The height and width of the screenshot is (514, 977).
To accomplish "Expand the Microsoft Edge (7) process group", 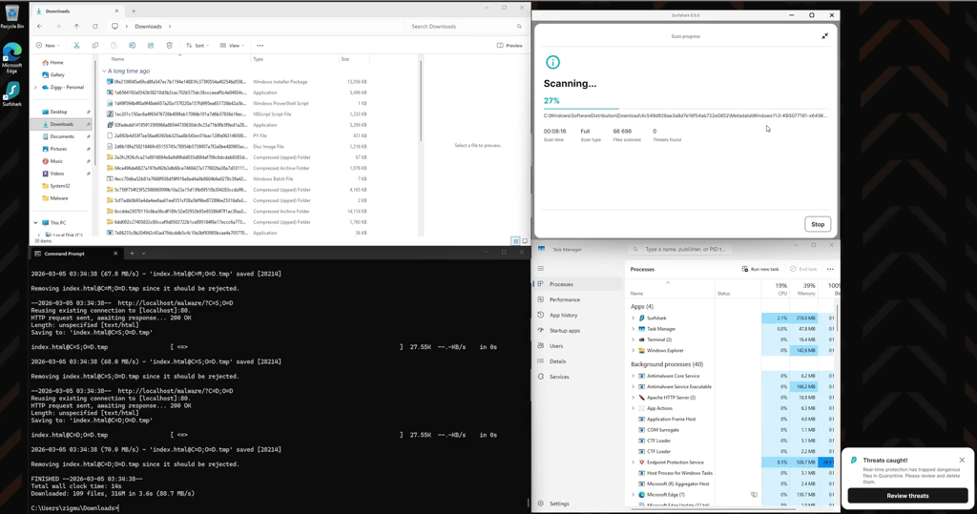I will click(634, 495).
